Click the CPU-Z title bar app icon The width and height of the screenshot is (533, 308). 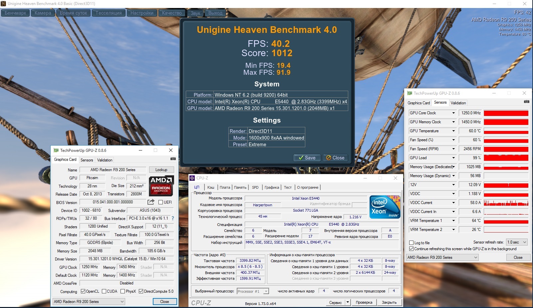click(192, 178)
